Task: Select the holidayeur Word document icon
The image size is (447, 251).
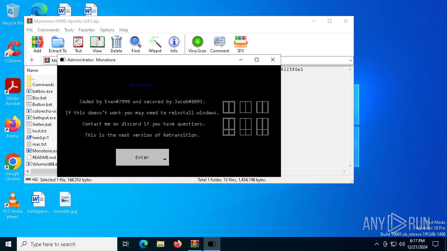Action: [x=38, y=202]
